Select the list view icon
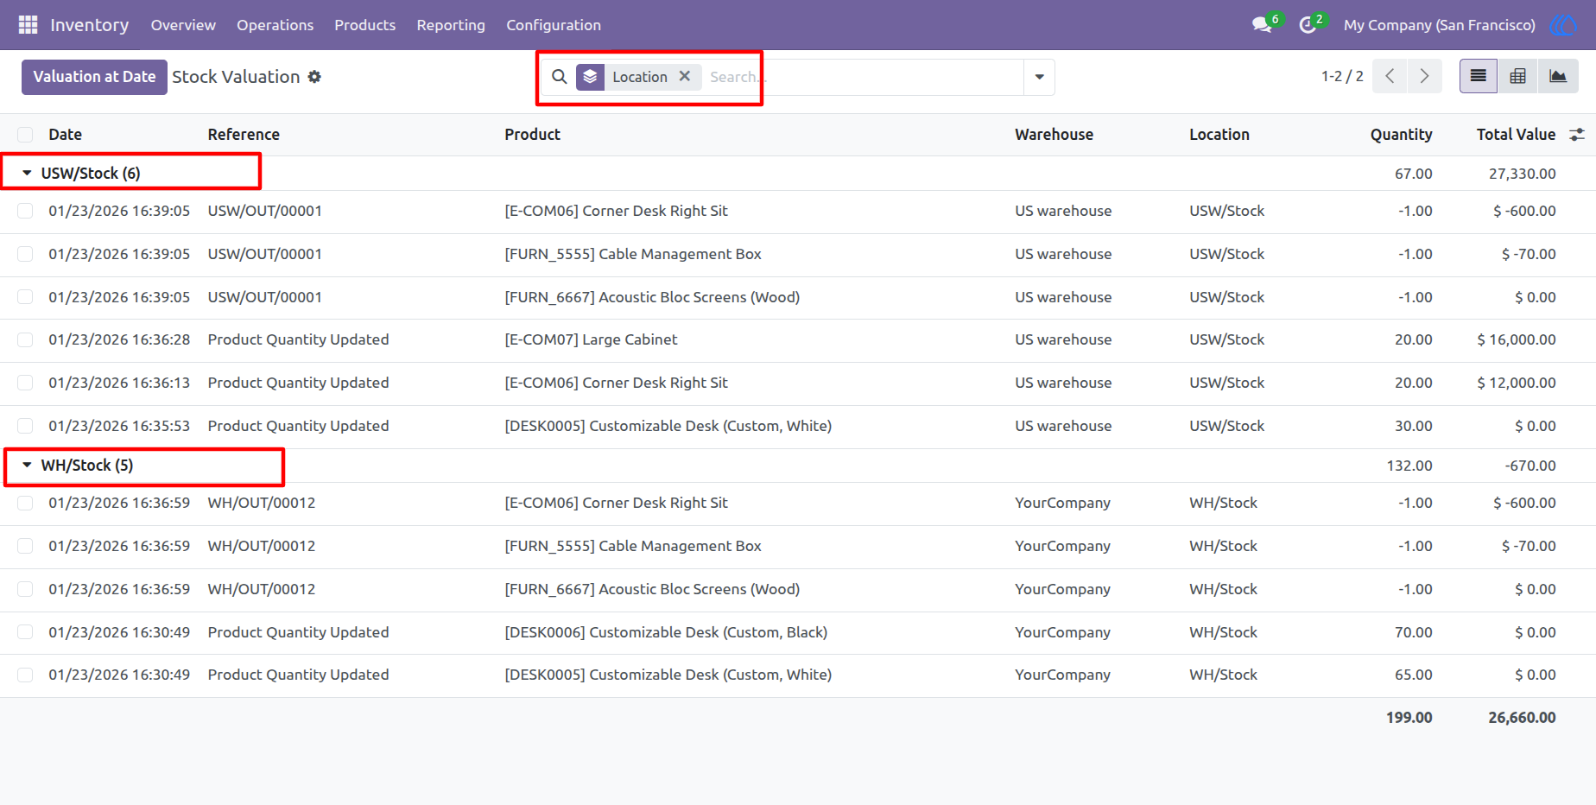Image resolution: width=1596 pixels, height=805 pixels. coord(1479,77)
